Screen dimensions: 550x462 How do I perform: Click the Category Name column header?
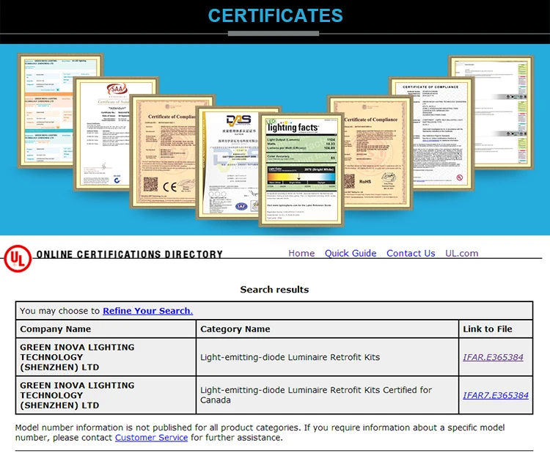pos(235,329)
